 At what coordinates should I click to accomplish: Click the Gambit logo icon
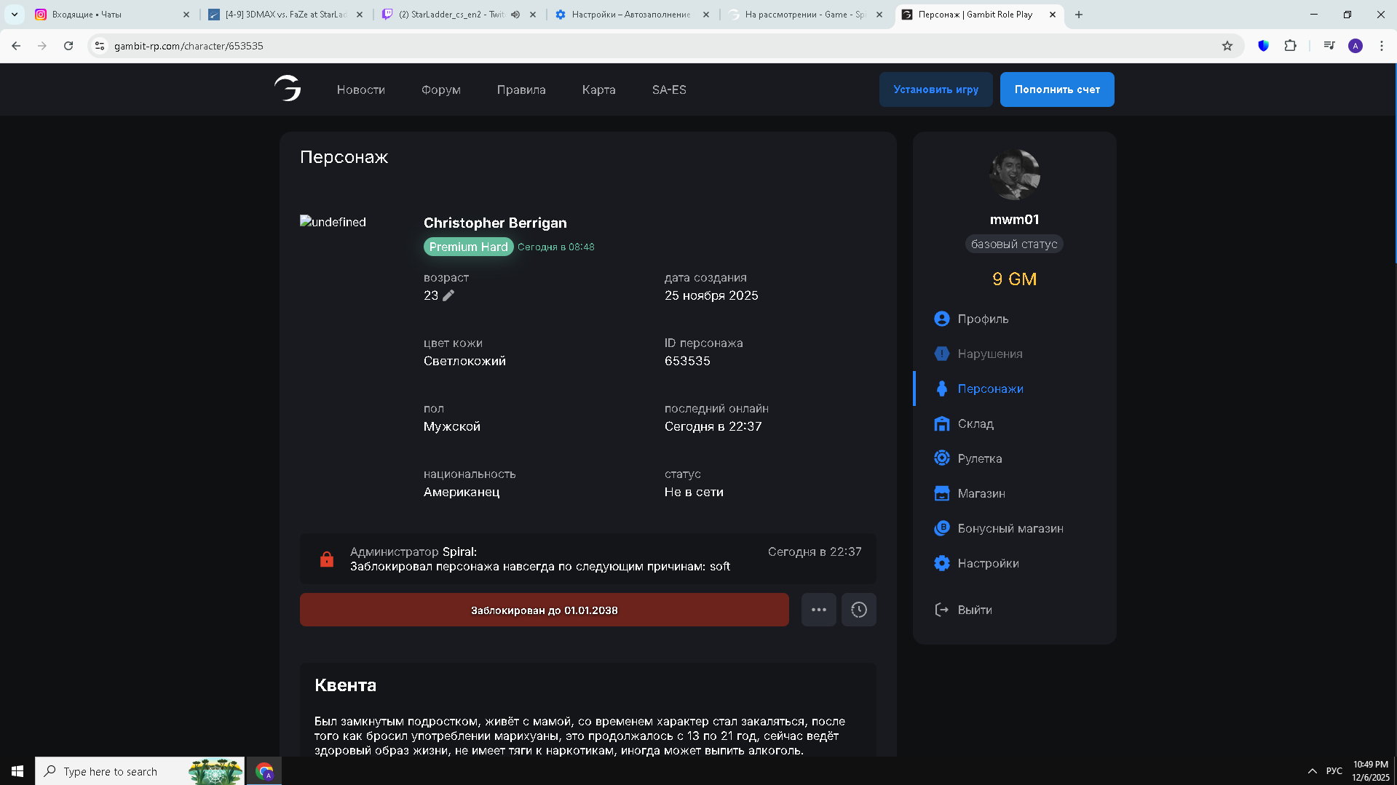(288, 89)
